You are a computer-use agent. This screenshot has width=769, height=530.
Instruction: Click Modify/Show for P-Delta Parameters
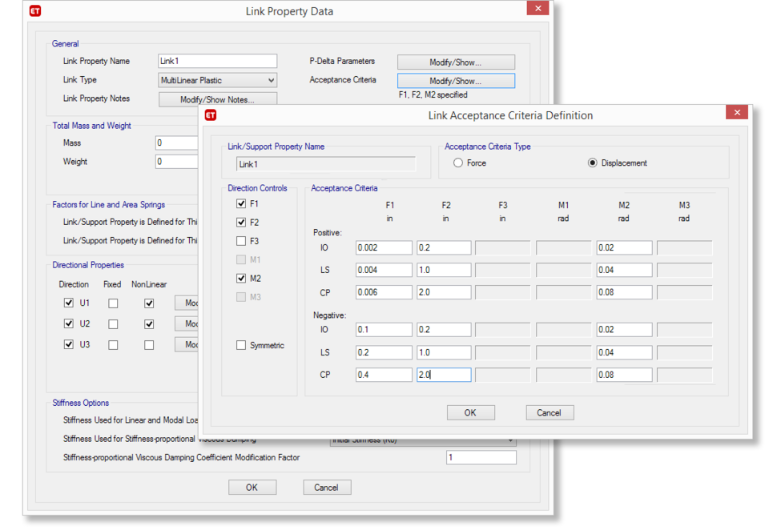click(x=455, y=61)
